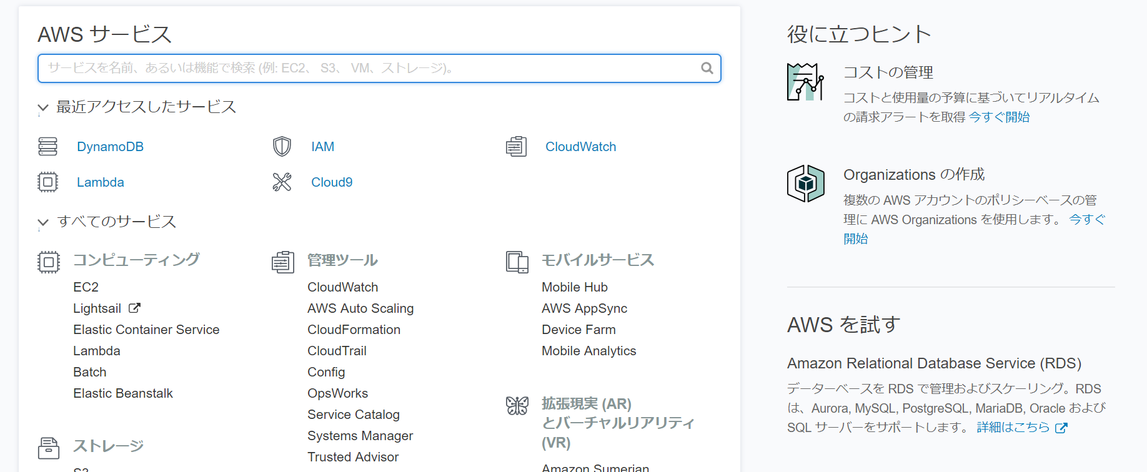Screen dimensions: 1147x472
Task: Click the 管理ツール category icon
Action: [x=282, y=262]
